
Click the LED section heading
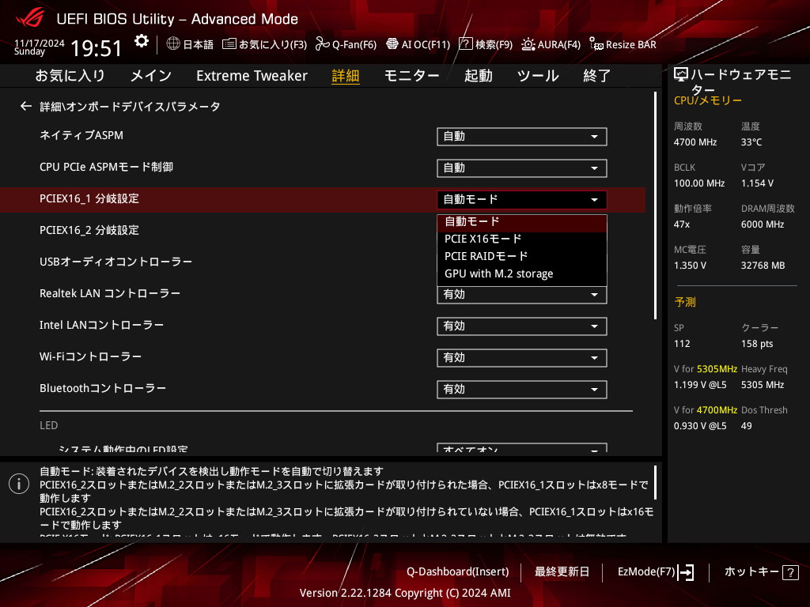(x=48, y=425)
